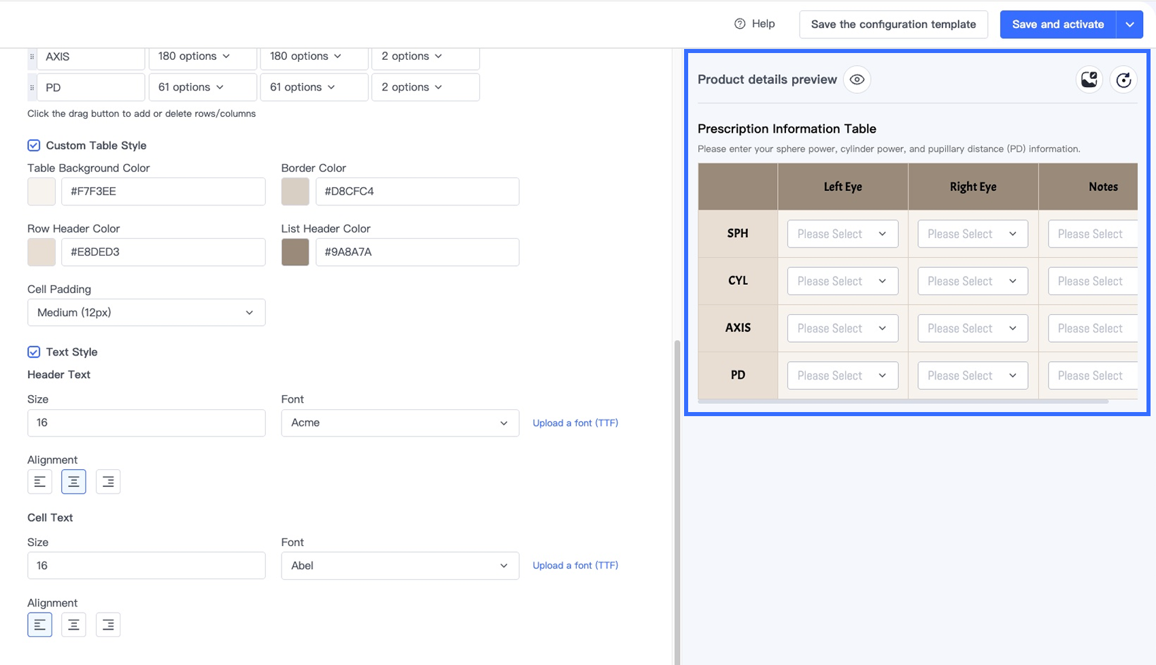Image resolution: width=1156 pixels, height=665 pixels.
Task: Right align the cell text
Action: click(108, 624)
